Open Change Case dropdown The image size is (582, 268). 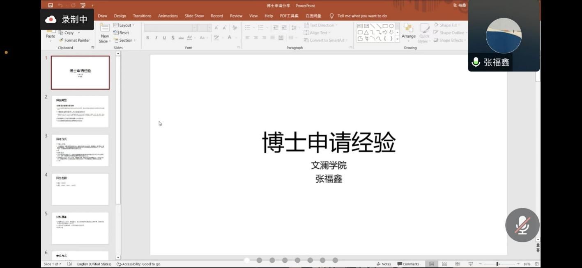point(203,38)
